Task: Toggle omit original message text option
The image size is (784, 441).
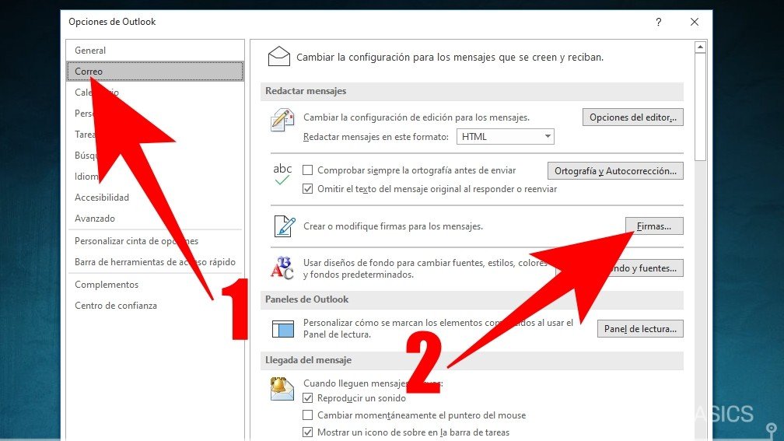Action: tap(308, 189)
